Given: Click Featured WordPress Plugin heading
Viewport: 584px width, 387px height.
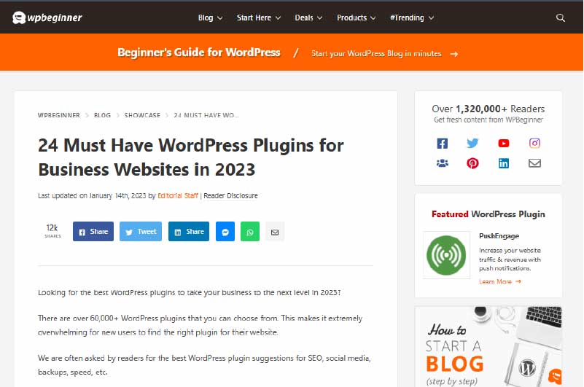Looking at the screenshot, I should click(488, 214).
